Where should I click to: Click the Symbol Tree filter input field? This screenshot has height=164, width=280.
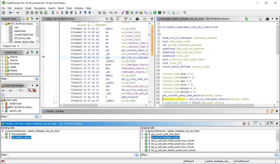21,79
